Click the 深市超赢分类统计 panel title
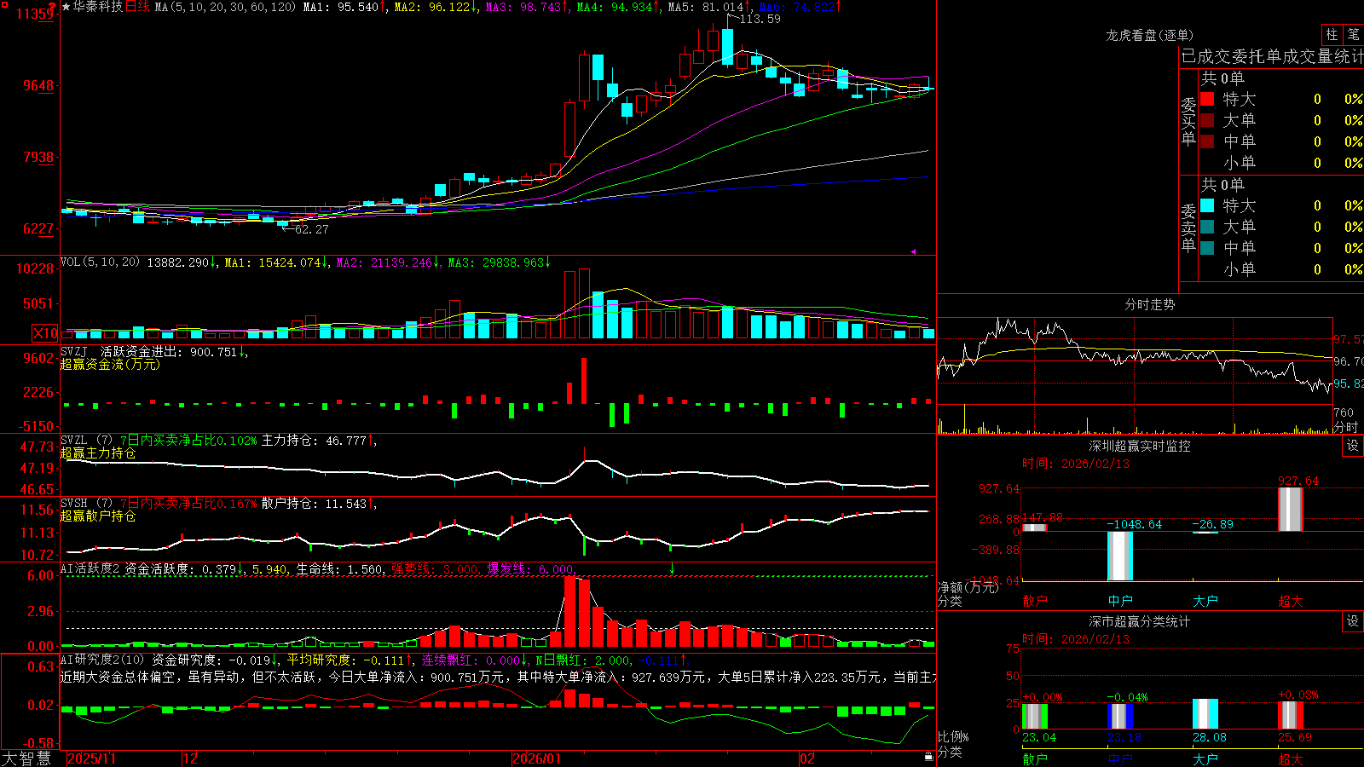Image resolution: width=1364 pixels, height=767 pixels. (1139, 621)
